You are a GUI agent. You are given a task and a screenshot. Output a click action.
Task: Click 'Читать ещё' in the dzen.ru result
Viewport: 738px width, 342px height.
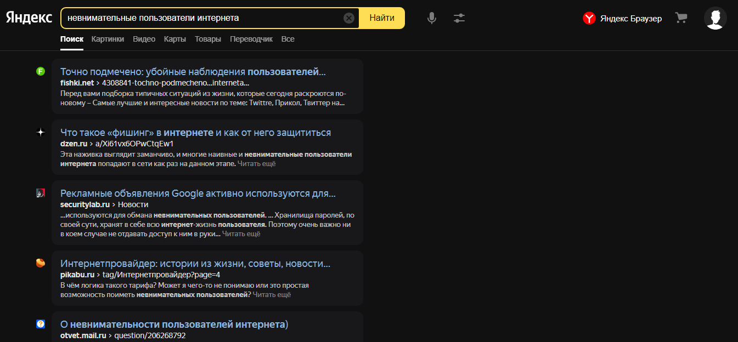point(257,164)
